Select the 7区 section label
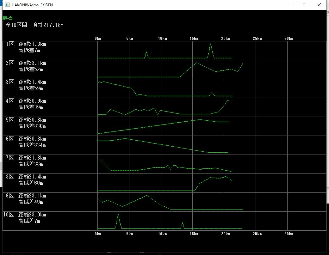 click(9, 158)
